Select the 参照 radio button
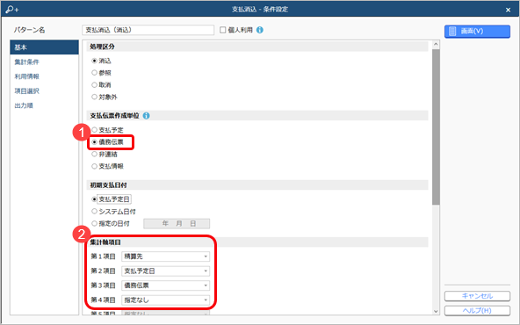 click(x=95, y=73)
